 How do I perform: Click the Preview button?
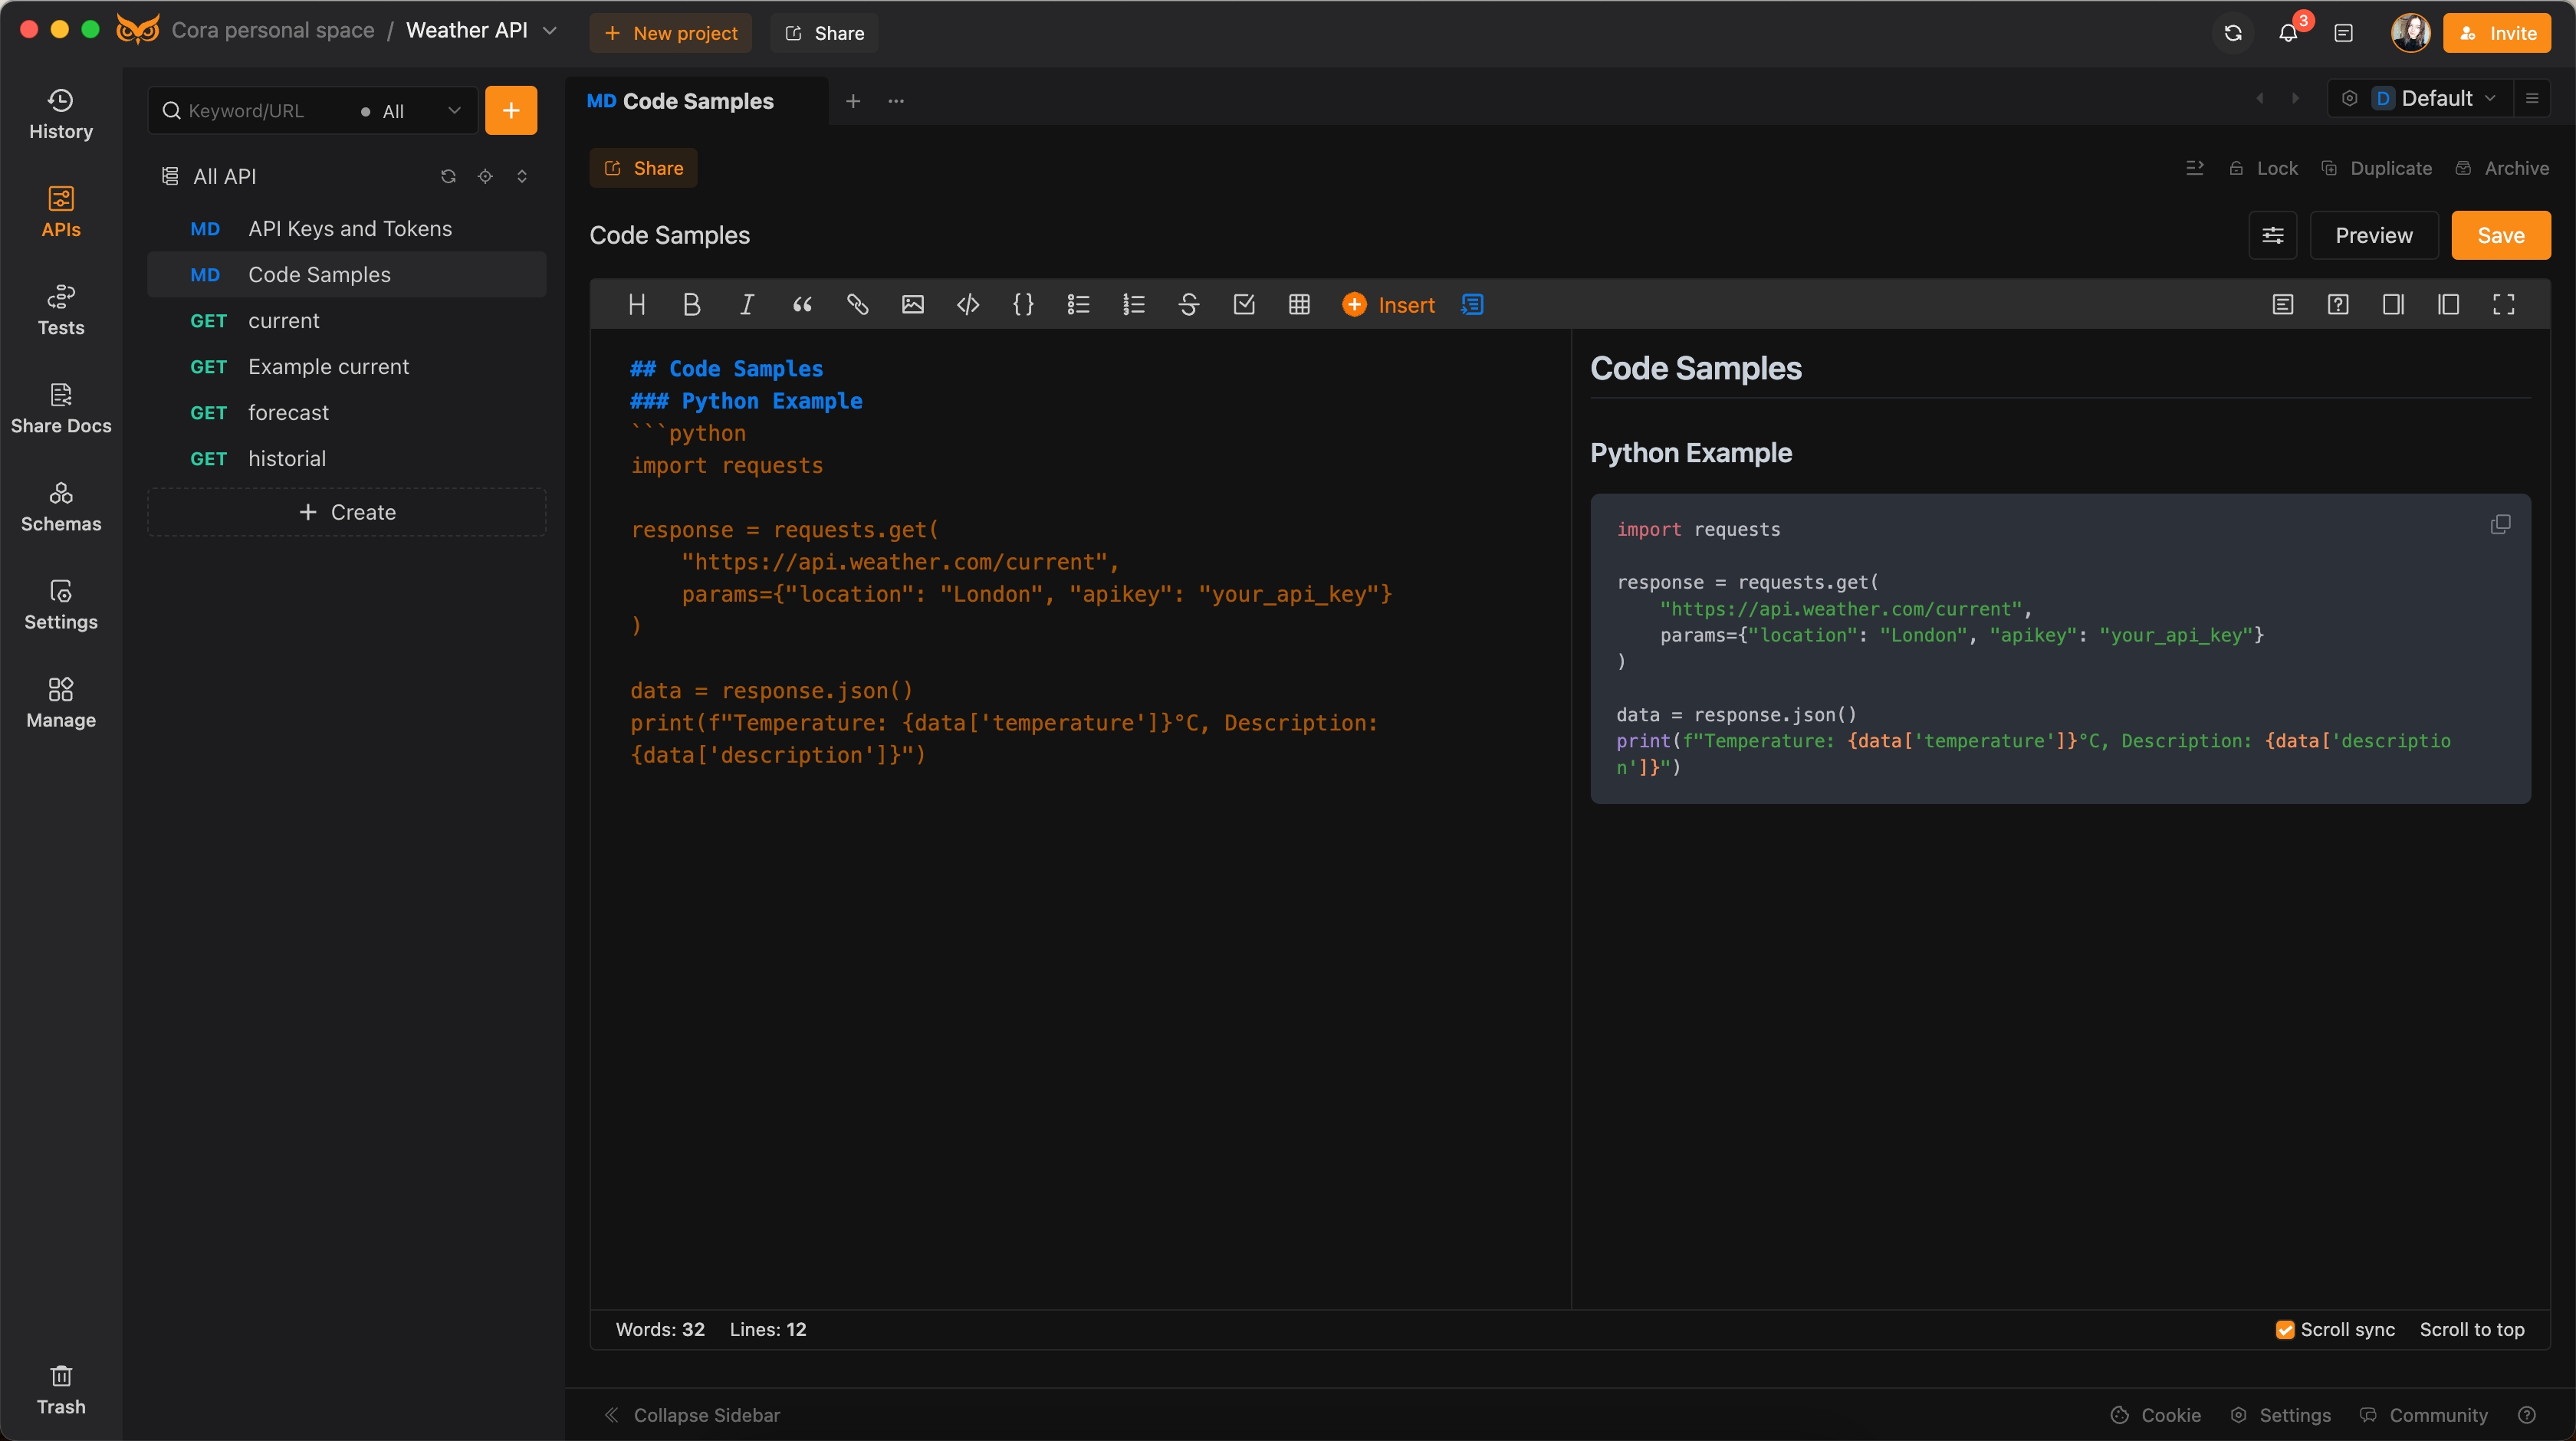pos(2373,235)
